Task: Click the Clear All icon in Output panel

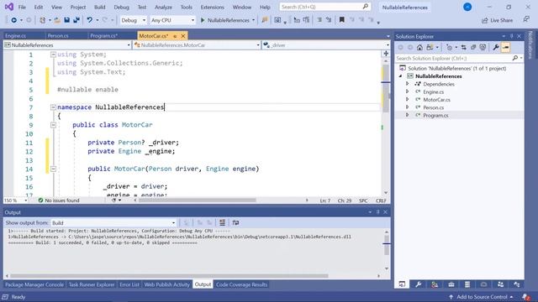Action: (222, 223)
